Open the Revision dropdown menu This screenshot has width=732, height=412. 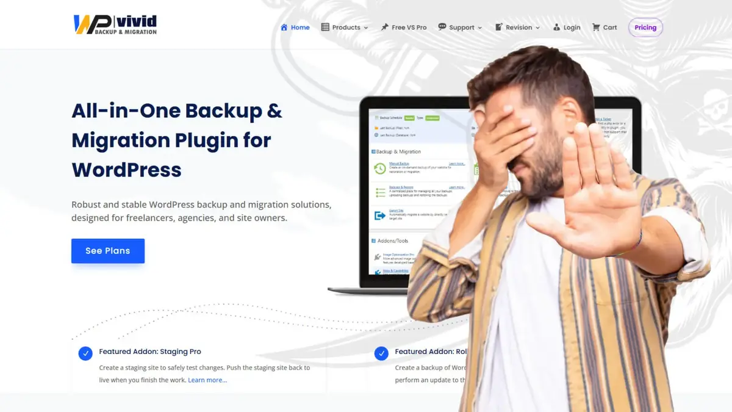click(x=520, y=27)
